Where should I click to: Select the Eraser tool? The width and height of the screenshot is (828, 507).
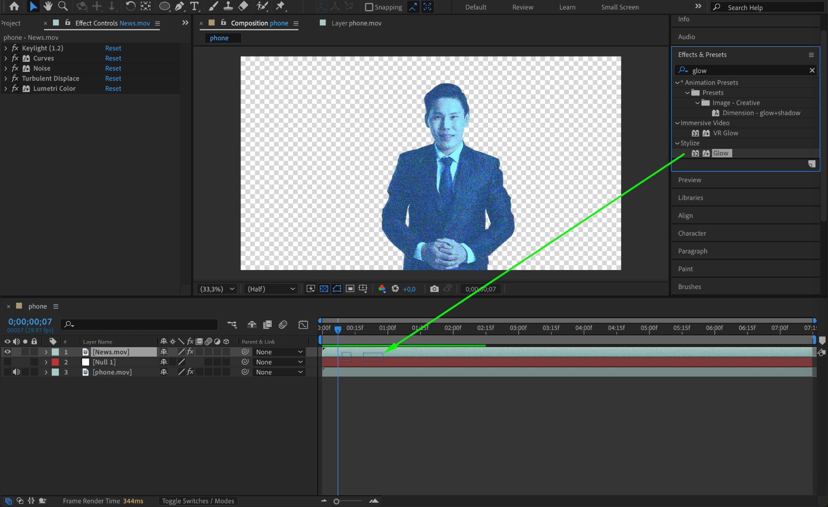(x=243, y=6)
